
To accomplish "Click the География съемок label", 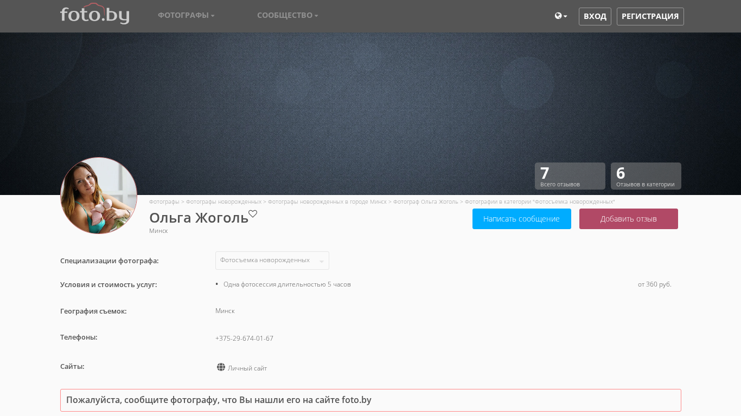I will (93, 311).
